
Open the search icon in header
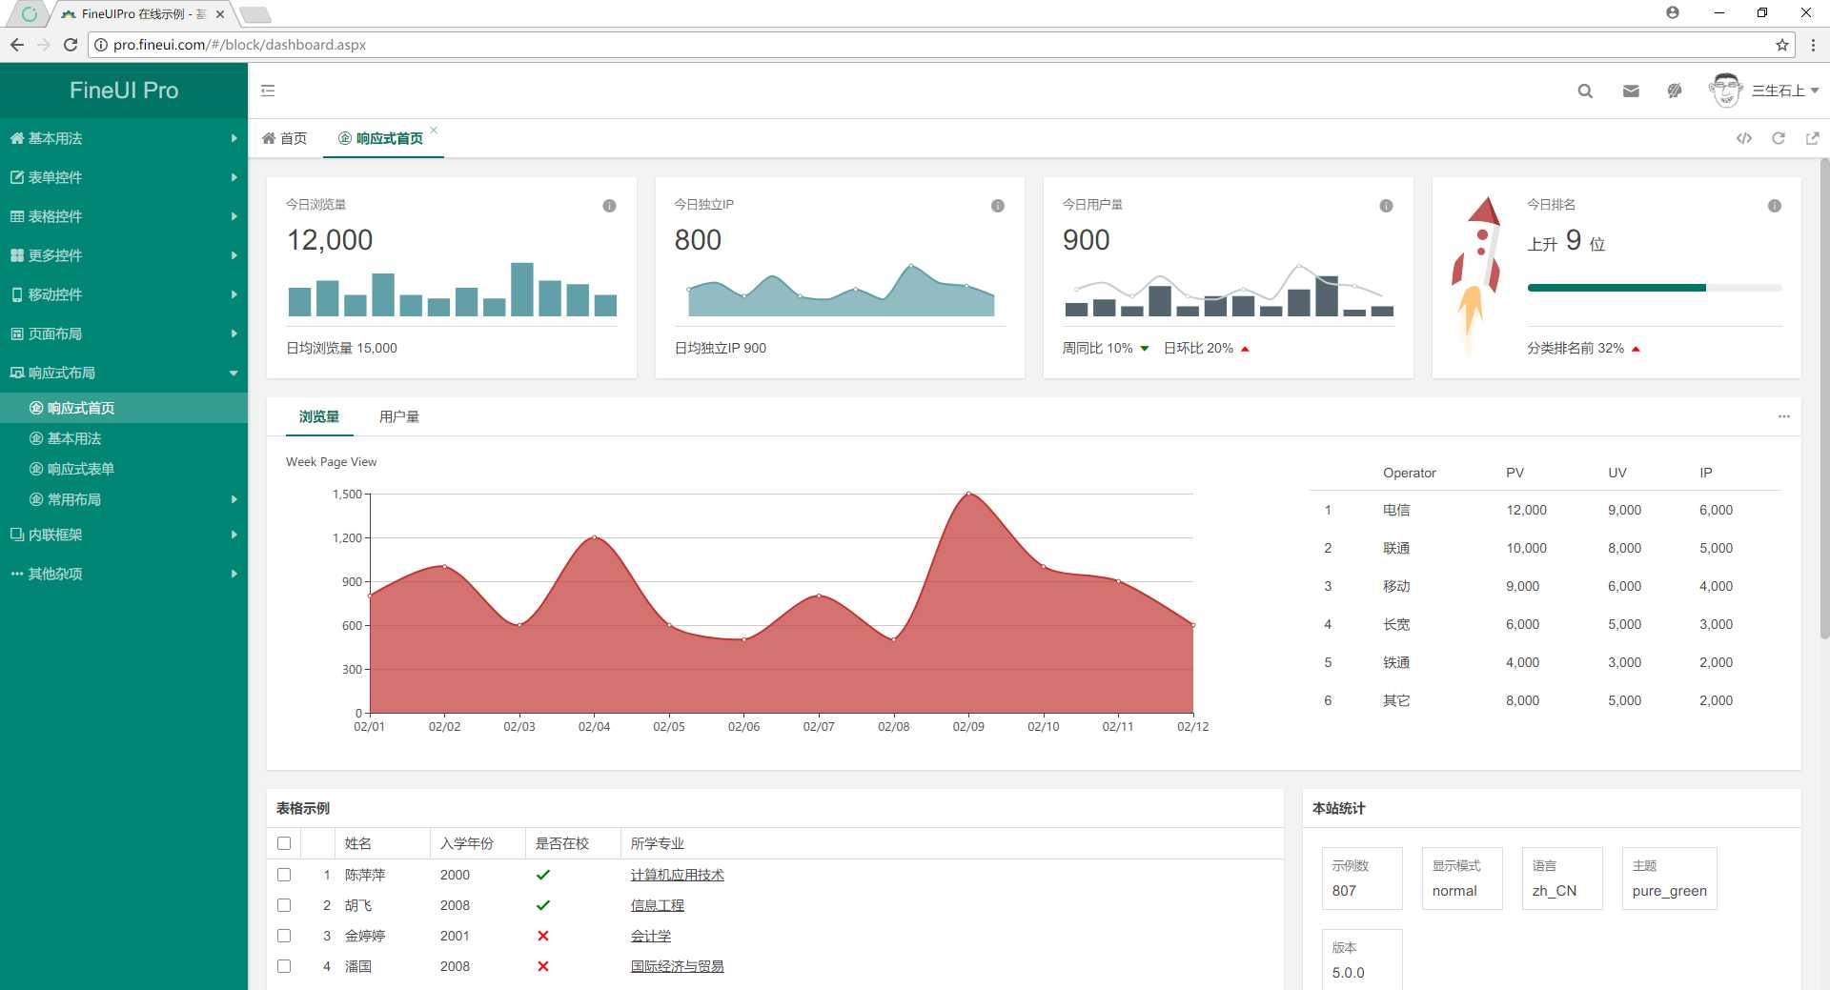tap(1585, 91)
